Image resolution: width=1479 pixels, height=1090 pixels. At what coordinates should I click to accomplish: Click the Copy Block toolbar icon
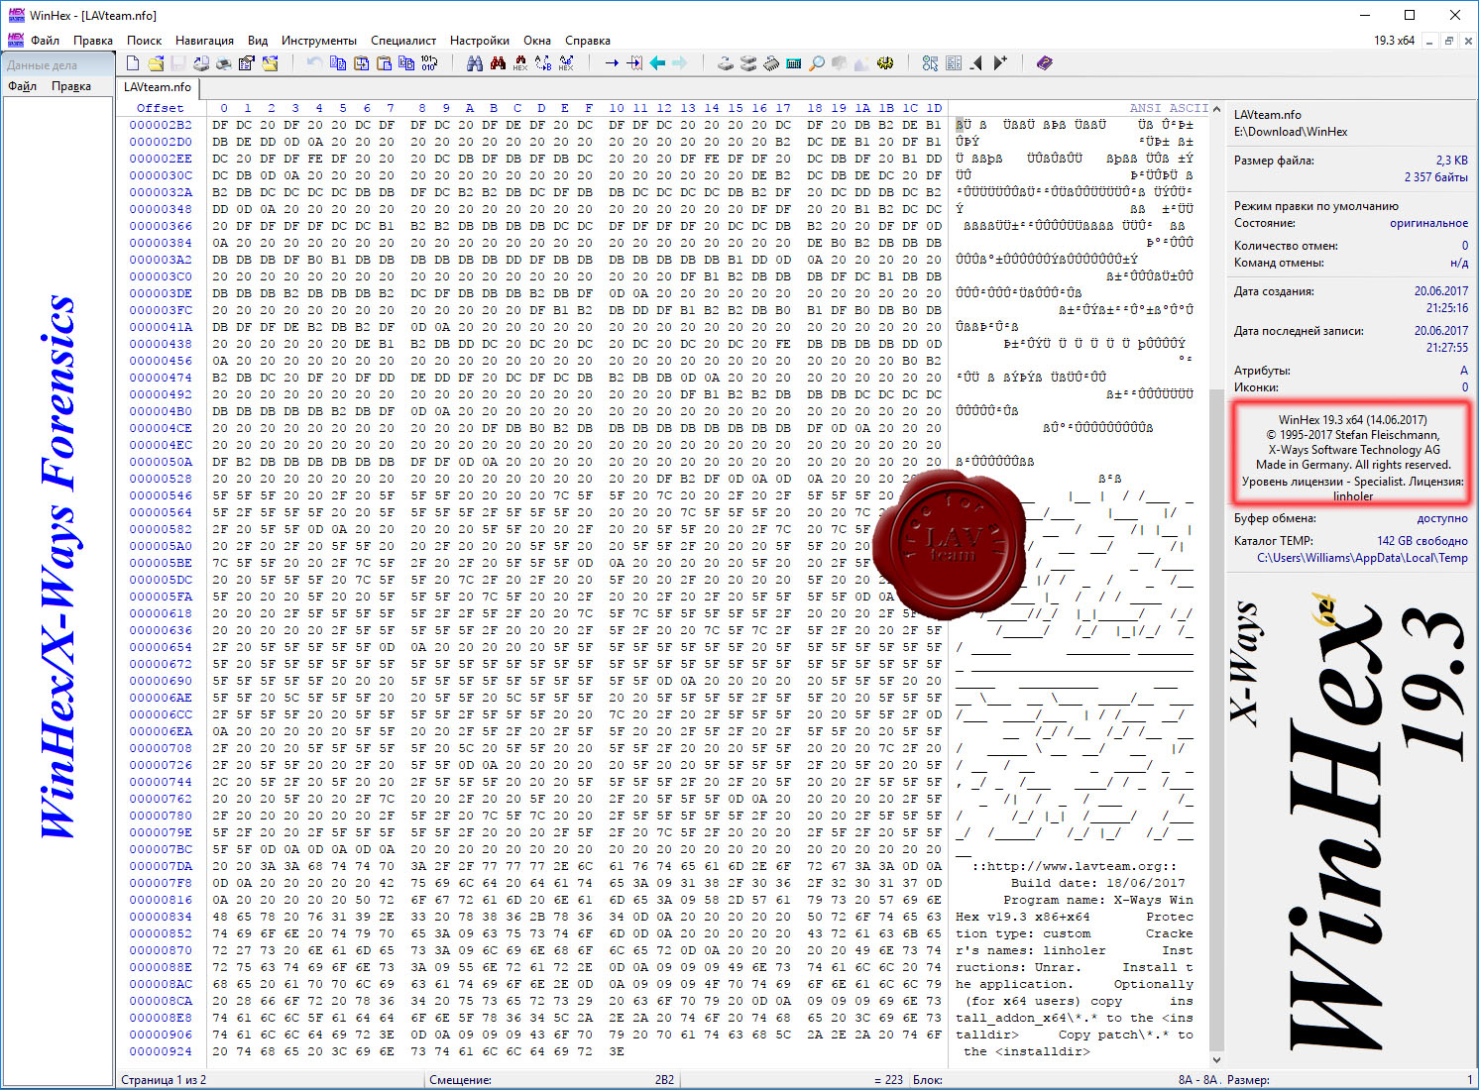(x=338, y=63)
